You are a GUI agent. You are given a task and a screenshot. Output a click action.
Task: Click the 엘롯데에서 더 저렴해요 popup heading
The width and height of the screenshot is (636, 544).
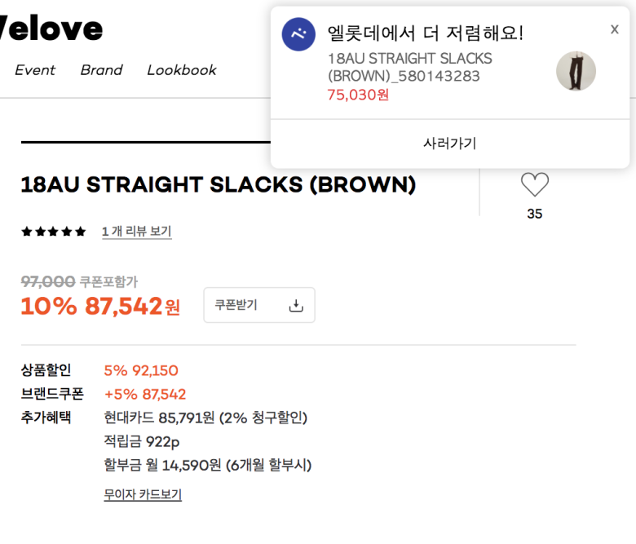pos(425,33)
